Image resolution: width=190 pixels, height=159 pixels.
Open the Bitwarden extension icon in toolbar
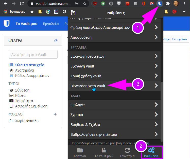point(160,4)
